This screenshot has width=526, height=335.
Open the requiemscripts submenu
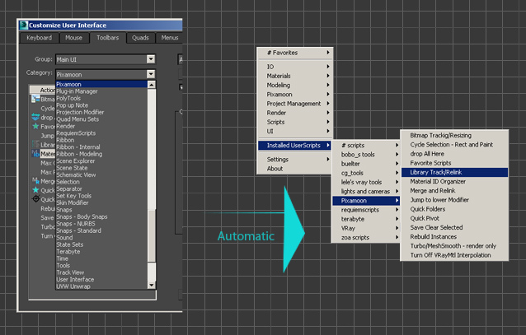pos(366,210)
